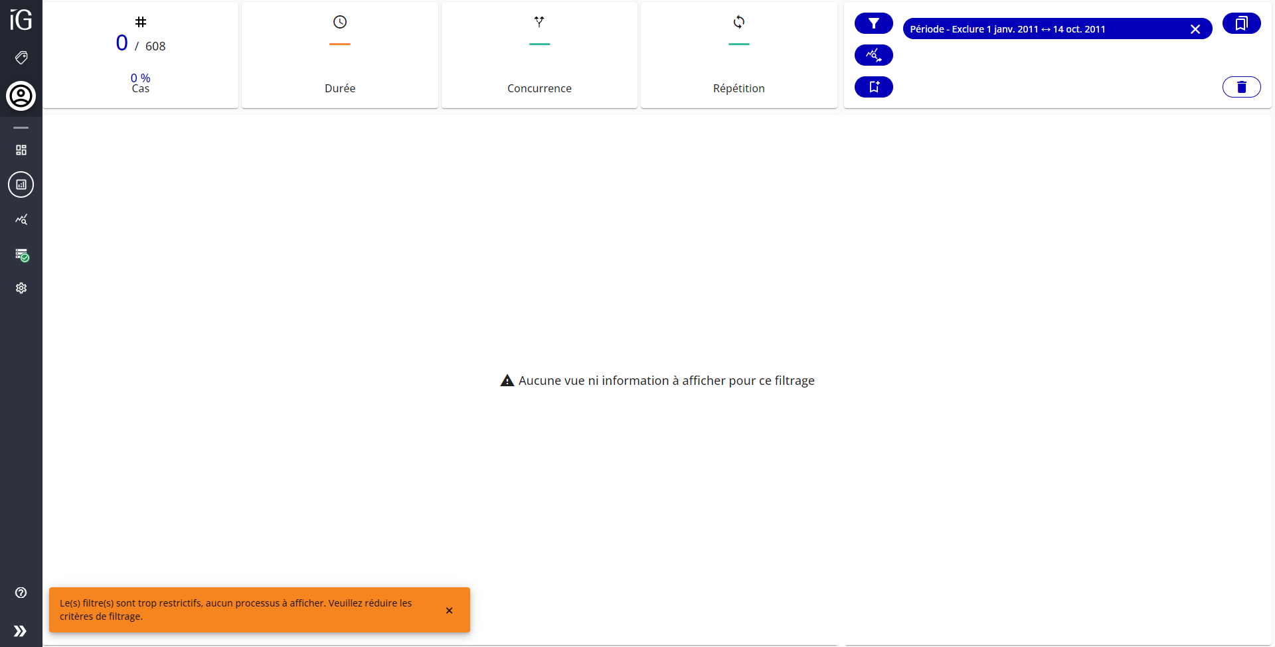Click the blue analysis search filter button

[x=873, y=55]
